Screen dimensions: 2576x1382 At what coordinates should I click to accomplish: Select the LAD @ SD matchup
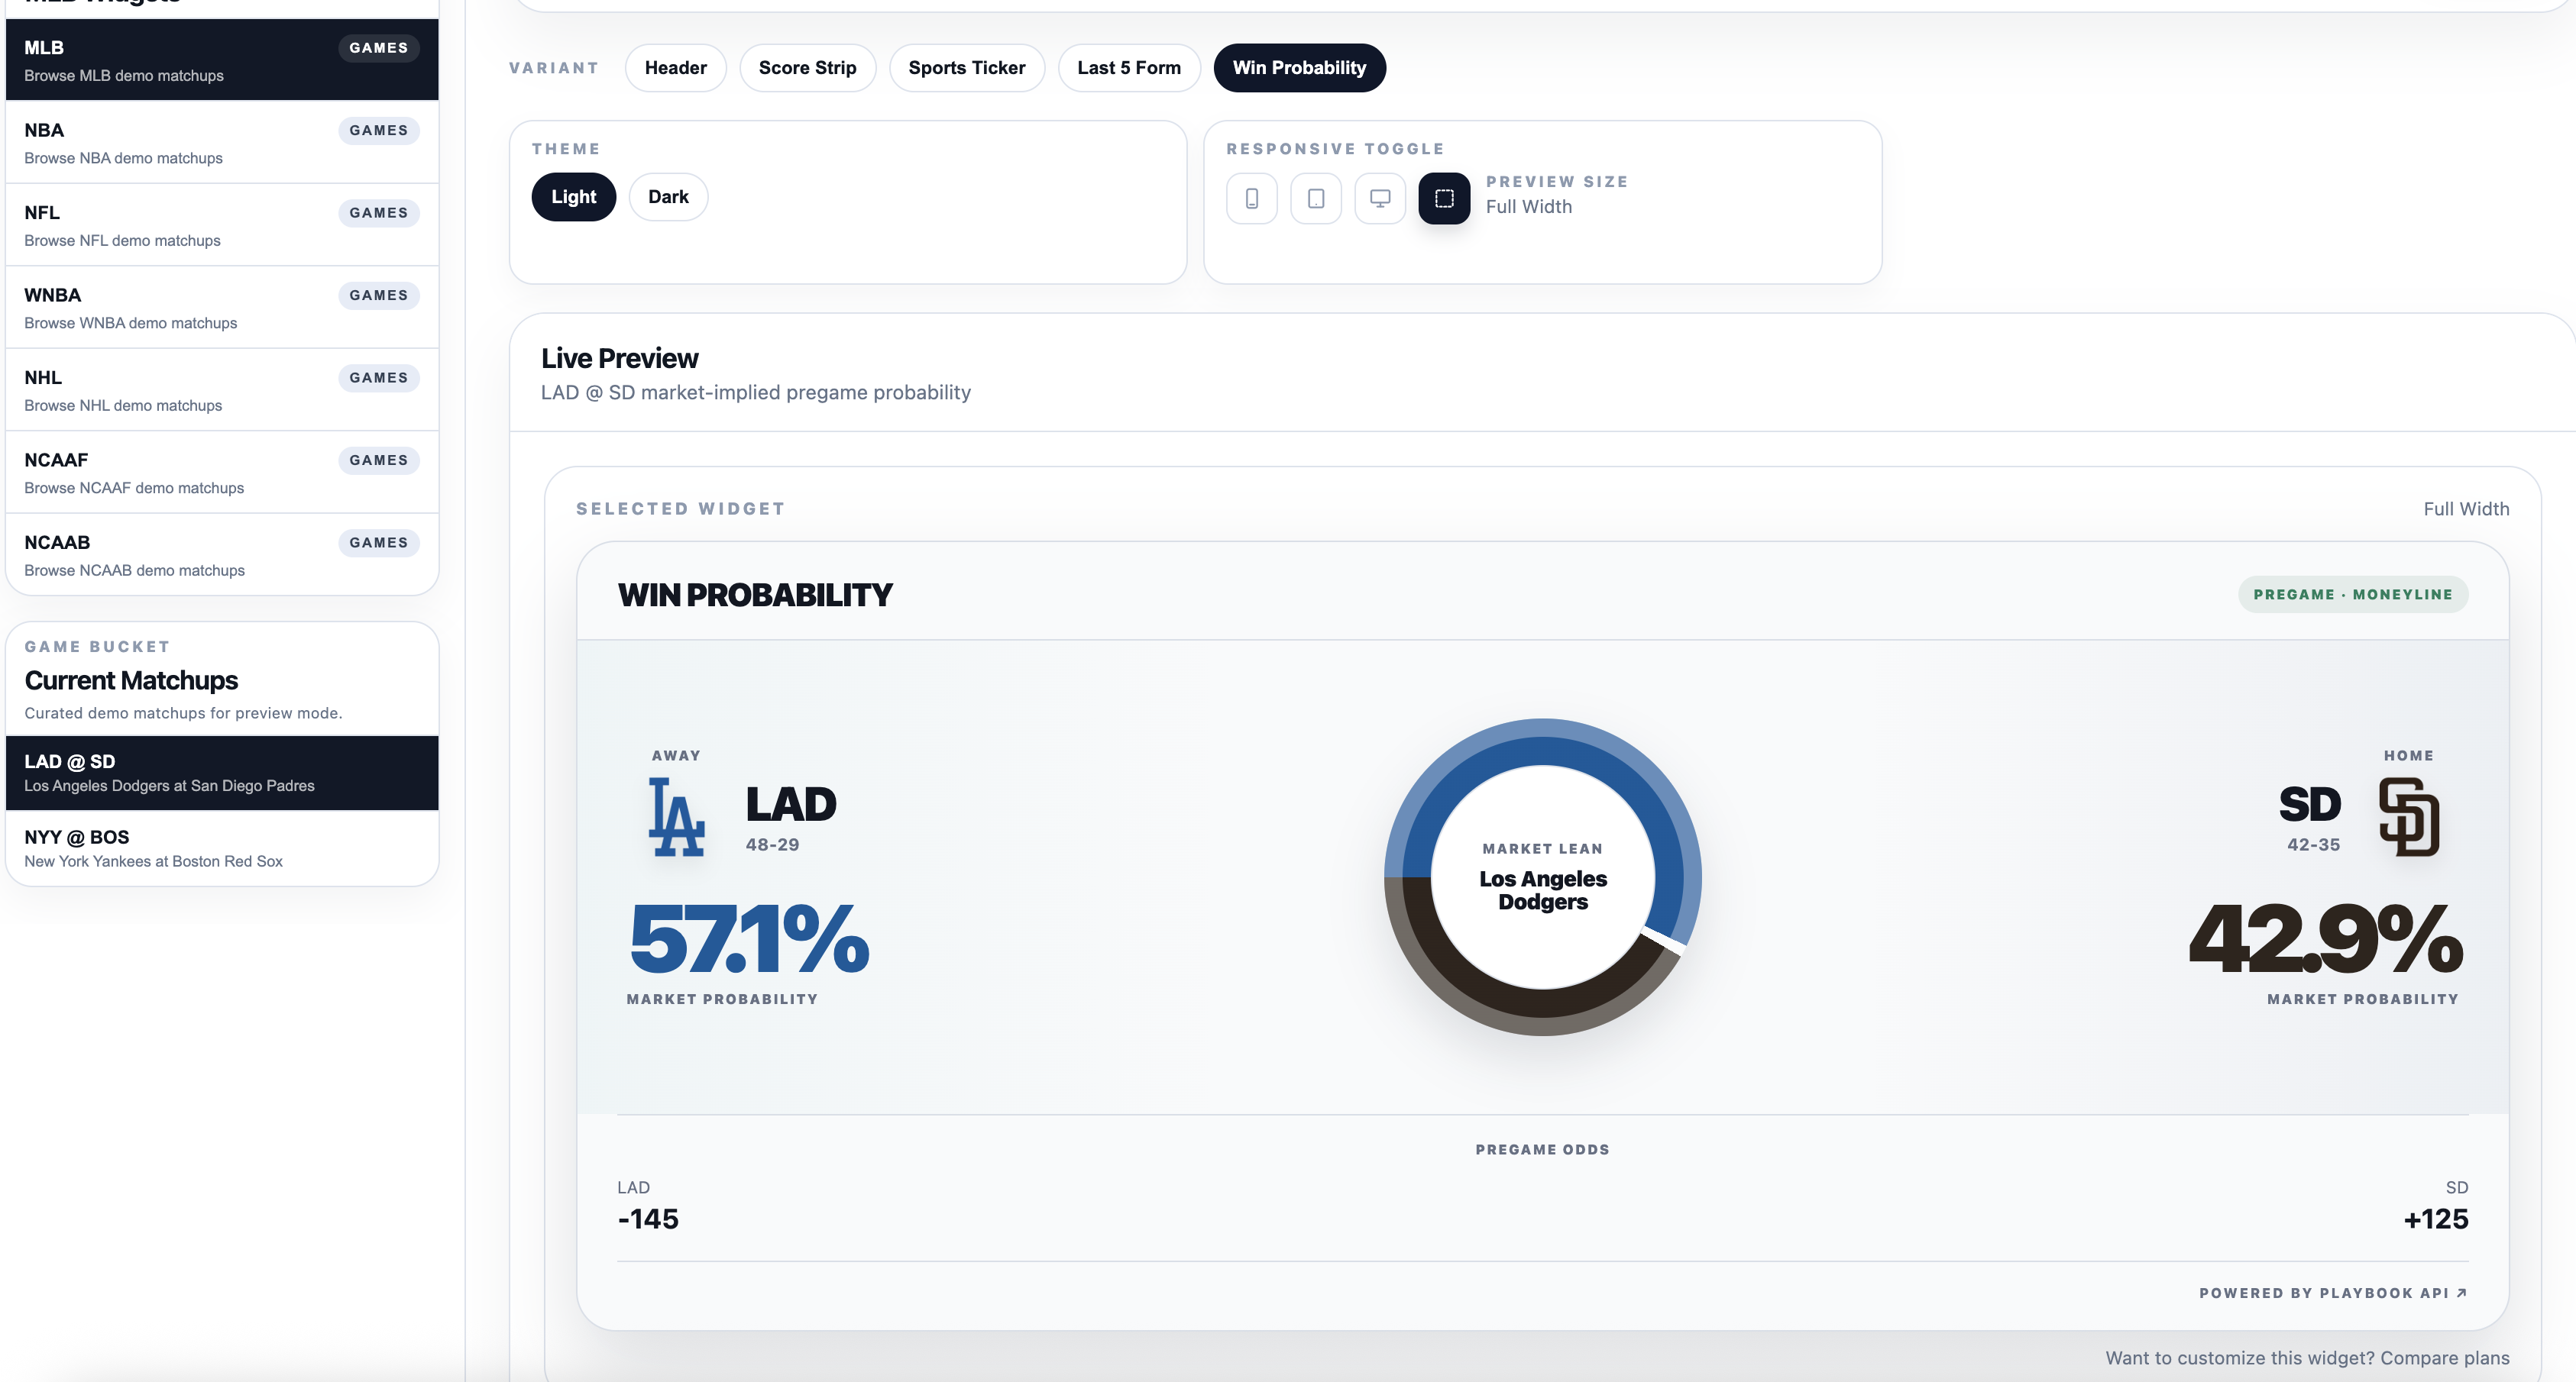tap(222, 773)
